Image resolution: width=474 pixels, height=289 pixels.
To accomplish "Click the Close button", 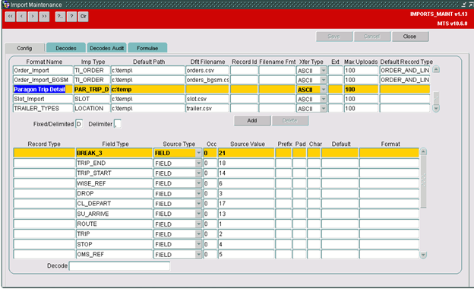I will coord(409,37).
